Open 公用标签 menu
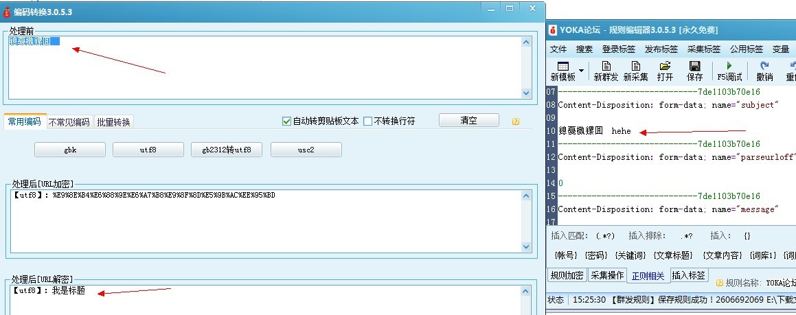 tap(747, 49)
